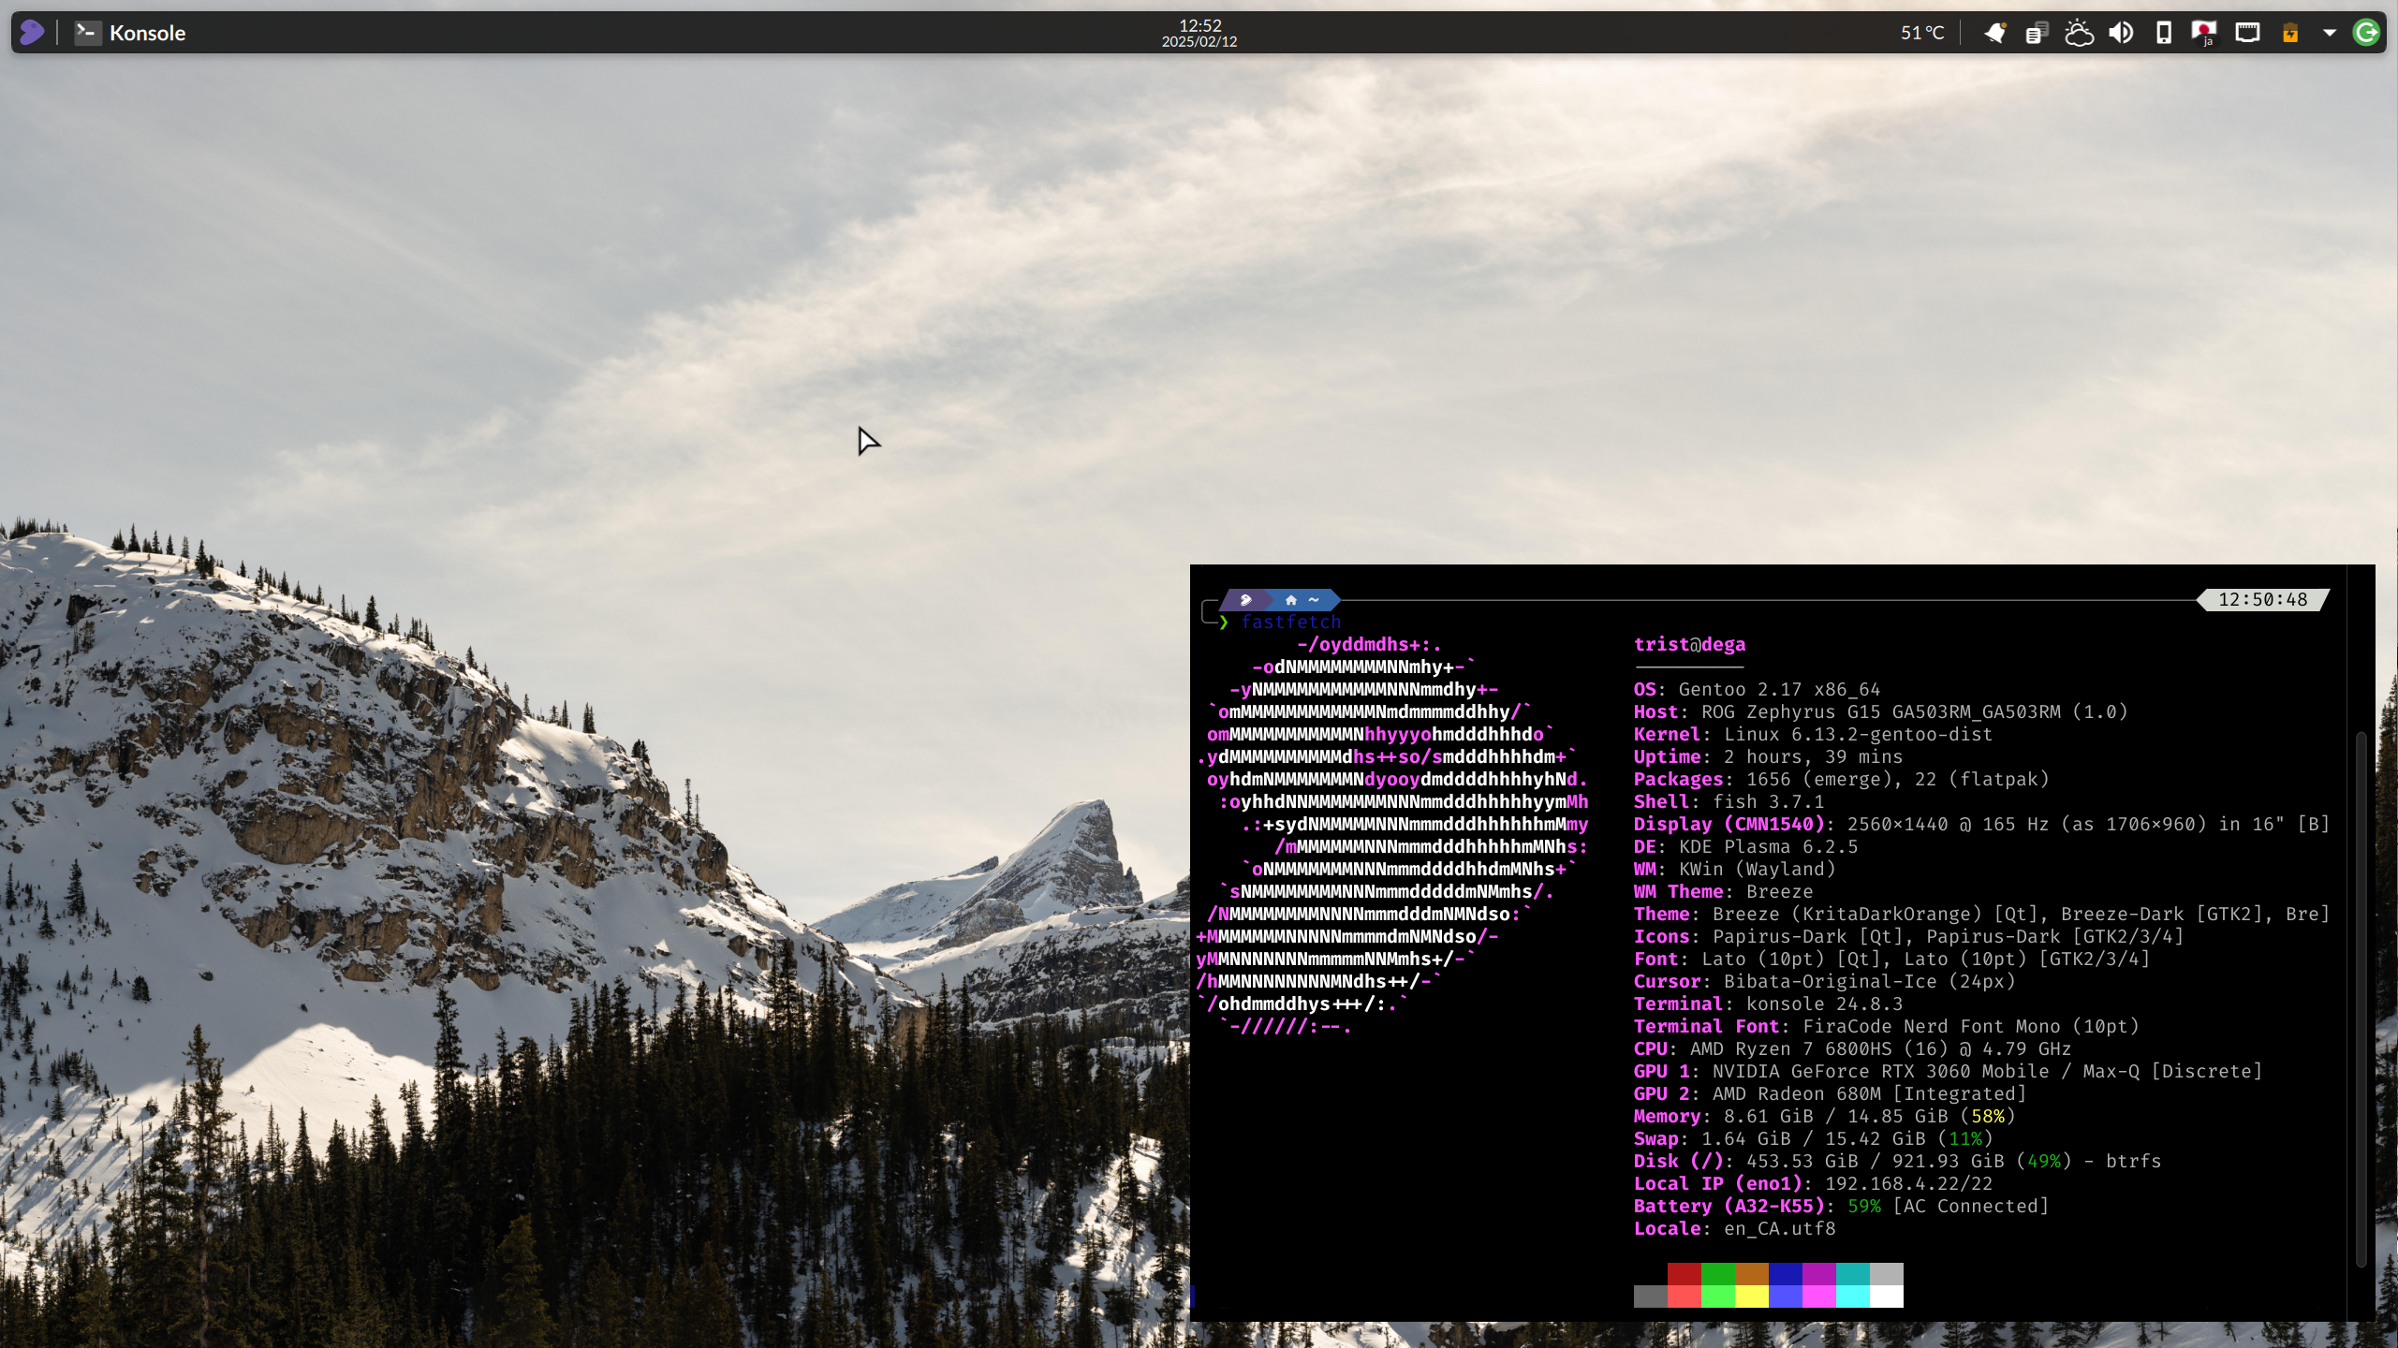Open wired network tray icon
The height and width of the screenshot is (1348, 2398).
point(2247,33)
